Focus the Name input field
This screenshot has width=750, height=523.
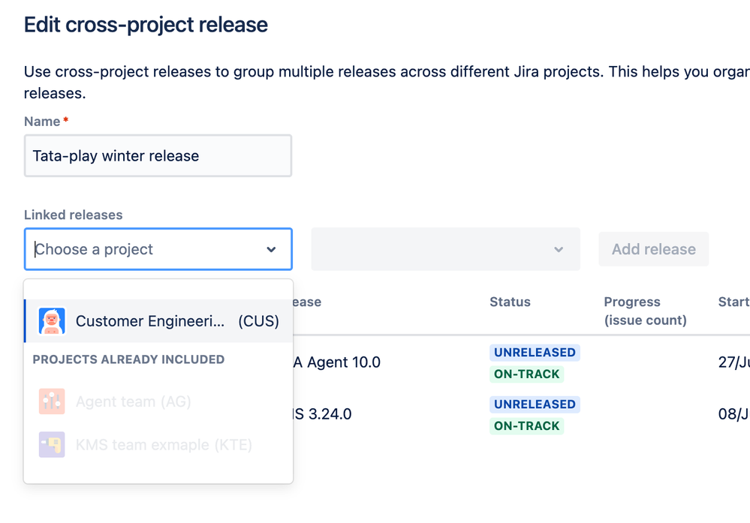click(158, 156)
